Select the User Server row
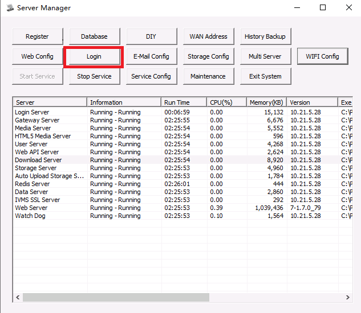361x313 pixels. [x=183, y=144]
